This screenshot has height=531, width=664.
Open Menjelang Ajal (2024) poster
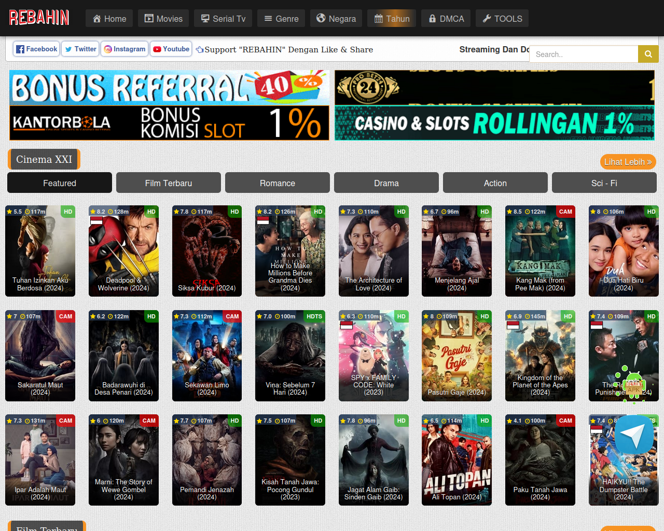457,251
